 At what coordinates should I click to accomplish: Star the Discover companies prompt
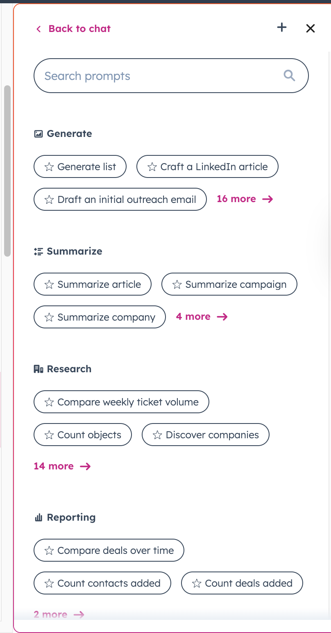pyautogui.click(x=157, y=435)
